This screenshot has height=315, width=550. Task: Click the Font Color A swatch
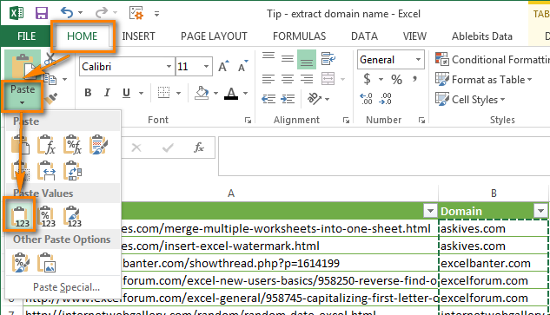click(x=231, y=93)
